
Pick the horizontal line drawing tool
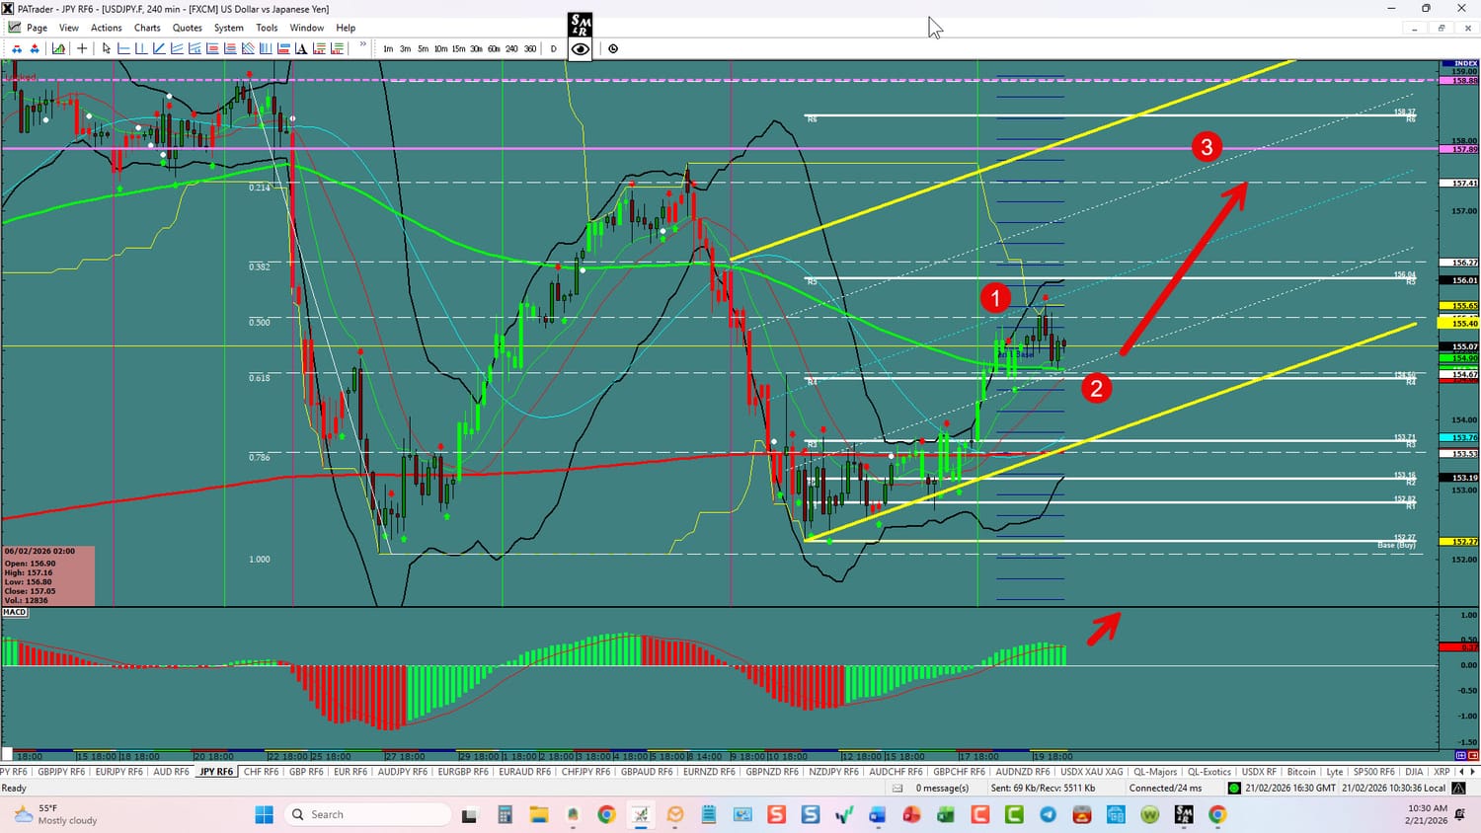click(x=123, y=48)
